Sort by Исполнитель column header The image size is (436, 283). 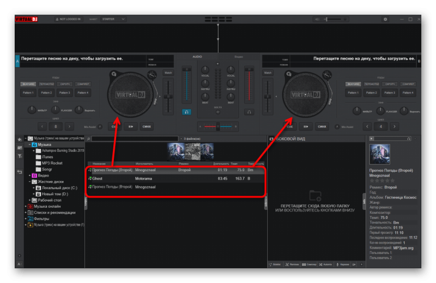pos(144,164)
